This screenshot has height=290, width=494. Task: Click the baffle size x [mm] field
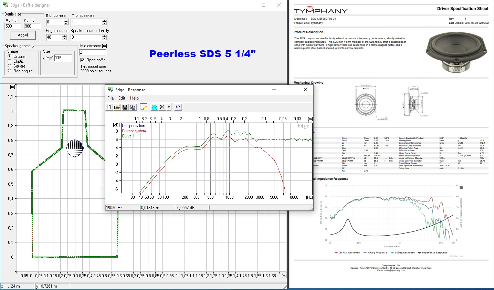tap(13, 26)
